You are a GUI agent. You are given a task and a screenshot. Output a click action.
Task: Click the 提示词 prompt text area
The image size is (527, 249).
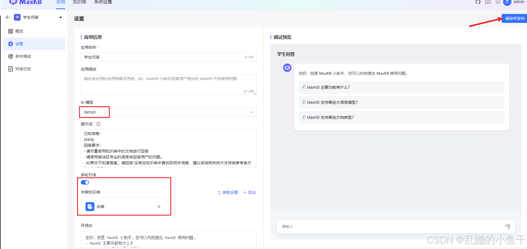point(169,148)
